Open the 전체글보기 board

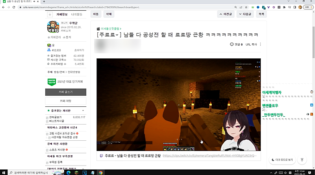point(56,117)
